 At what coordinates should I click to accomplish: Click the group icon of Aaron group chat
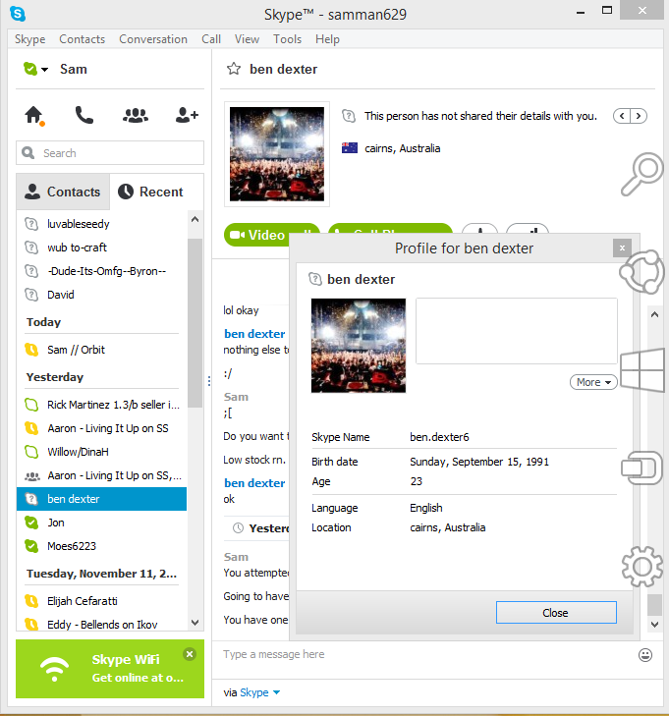[31, 476]
